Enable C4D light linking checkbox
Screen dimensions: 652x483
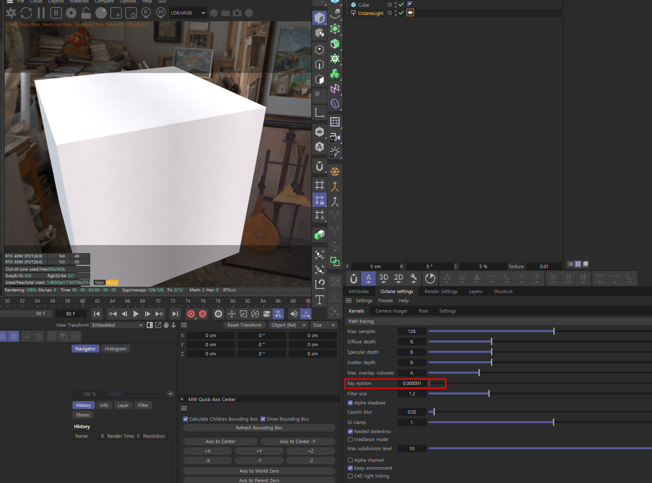350,476
